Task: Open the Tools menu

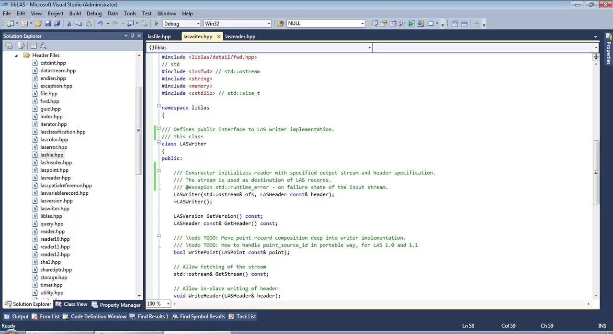Action: 130,13
